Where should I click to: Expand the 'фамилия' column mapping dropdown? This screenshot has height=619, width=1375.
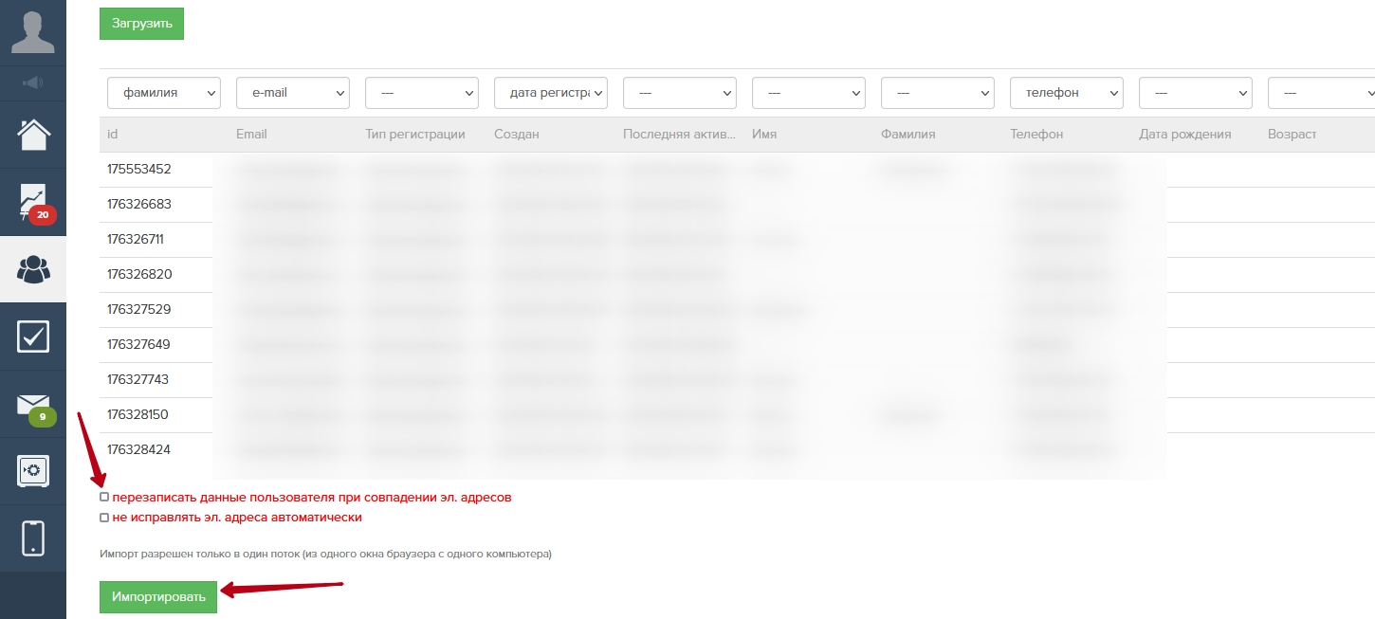pyautogui.click(x=164, y=93)
